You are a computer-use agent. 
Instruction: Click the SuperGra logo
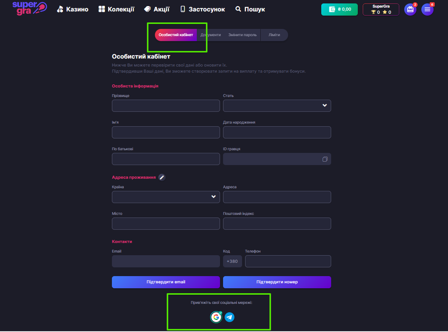tap(30, 8)
